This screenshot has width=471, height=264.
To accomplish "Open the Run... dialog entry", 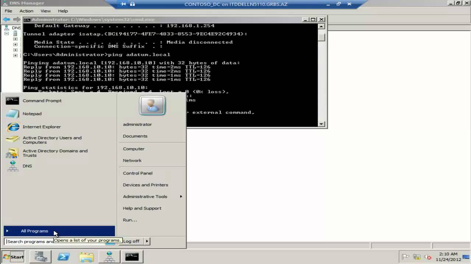I will click(130, 220).
